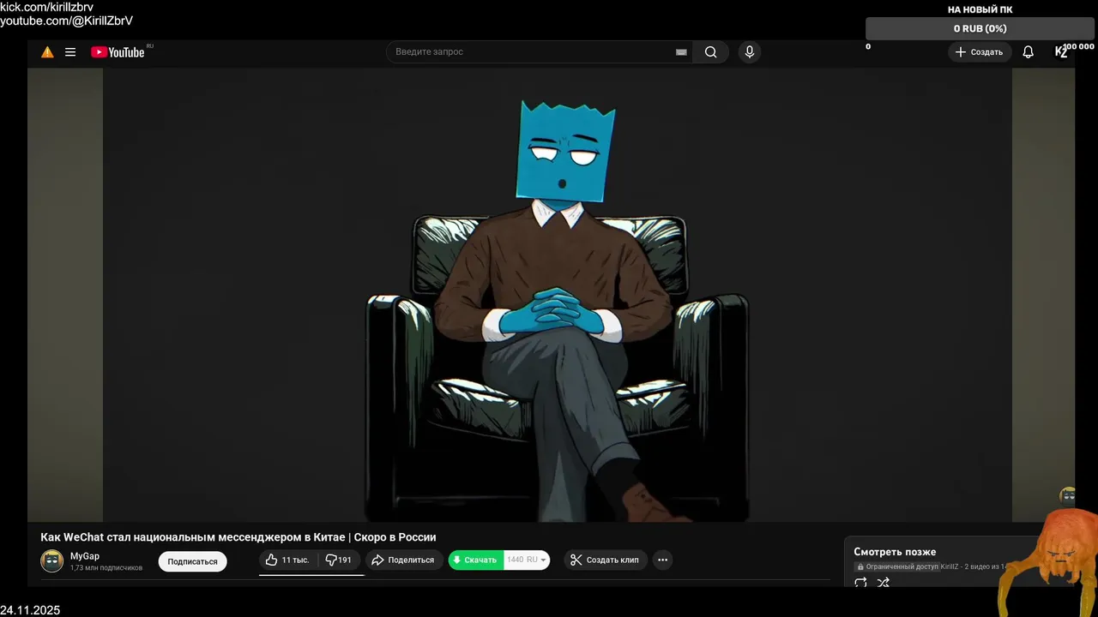Create a clip with Создать клип
Image resolution: width=1098 pixels, height=617 pixels.
[x=606, y=560]
